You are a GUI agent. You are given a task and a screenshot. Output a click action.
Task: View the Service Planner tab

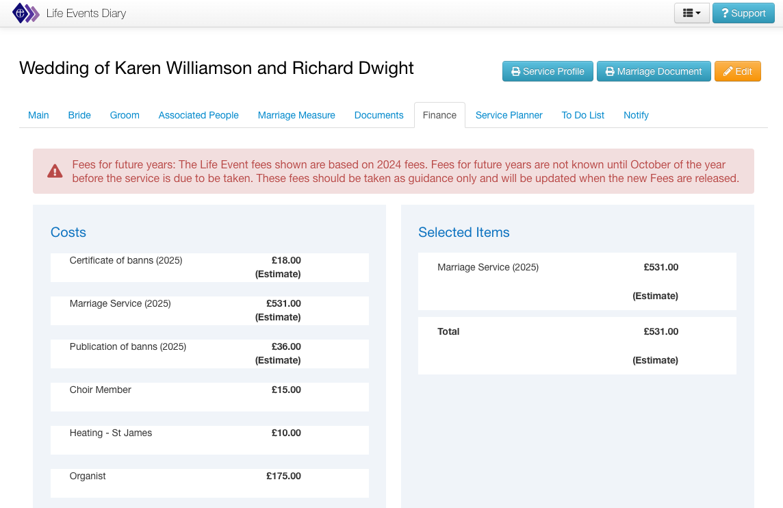coord(509,115)
